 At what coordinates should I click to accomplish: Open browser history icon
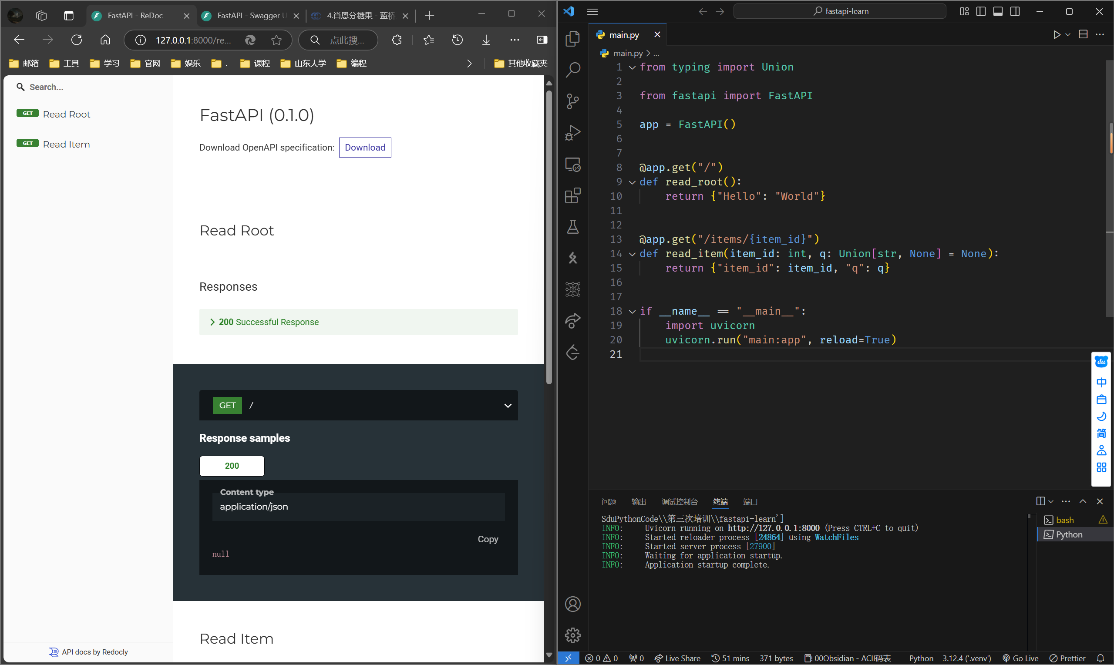click(x=457, y=40)
